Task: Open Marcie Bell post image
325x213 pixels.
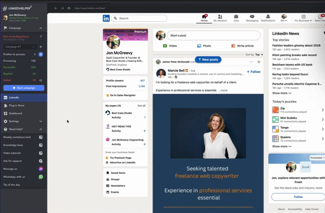Action: tap(208, 153)
